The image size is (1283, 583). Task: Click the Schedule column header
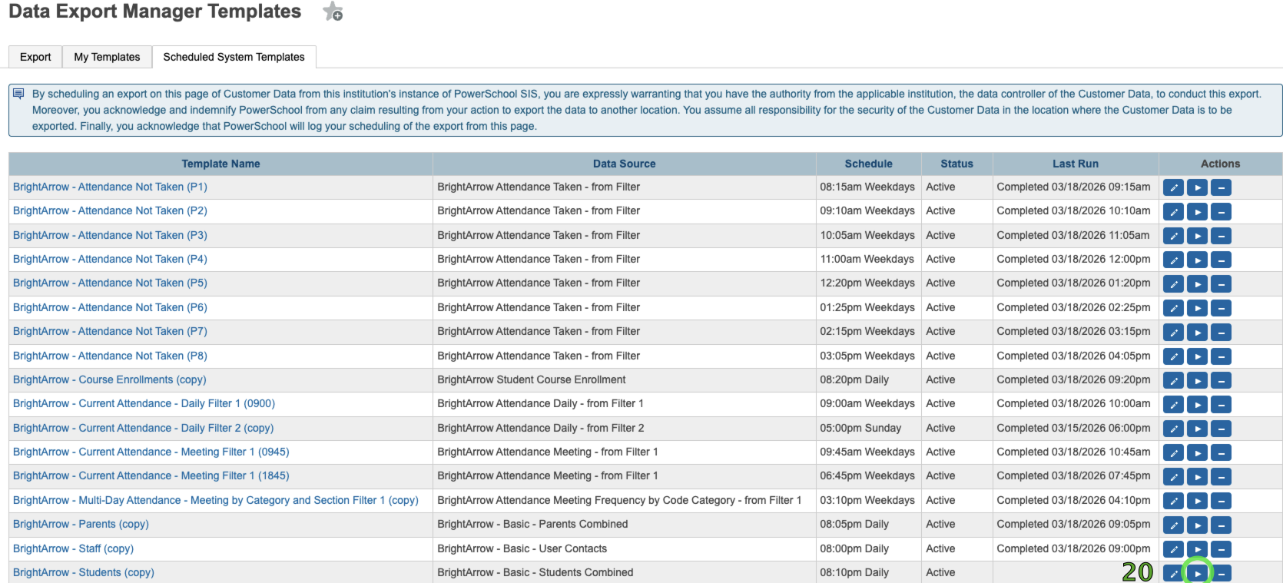point(868,164)
